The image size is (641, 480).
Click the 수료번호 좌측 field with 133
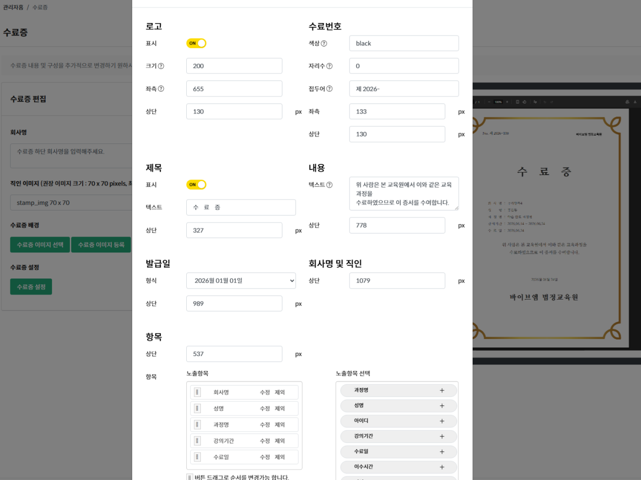click(397, 111)
